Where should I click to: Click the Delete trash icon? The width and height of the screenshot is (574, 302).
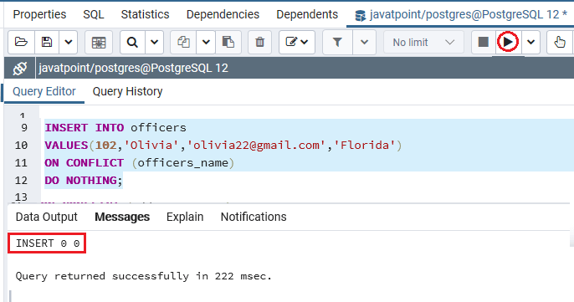[259, 42]
